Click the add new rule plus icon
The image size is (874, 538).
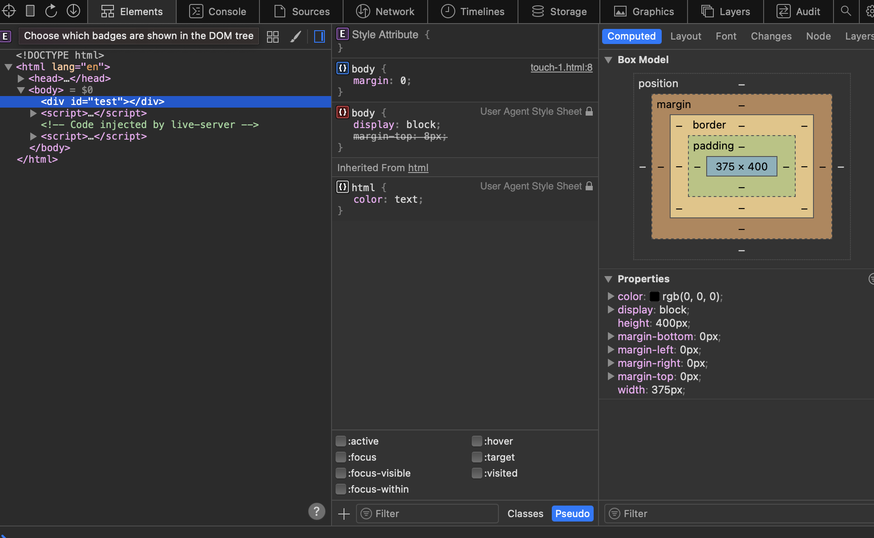[344, 514]
